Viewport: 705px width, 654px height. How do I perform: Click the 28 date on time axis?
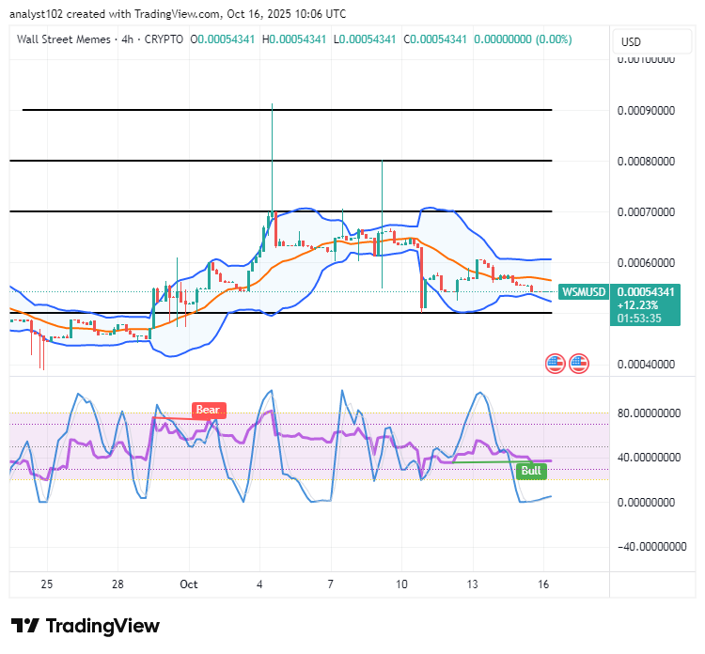(x=117, y=584)
